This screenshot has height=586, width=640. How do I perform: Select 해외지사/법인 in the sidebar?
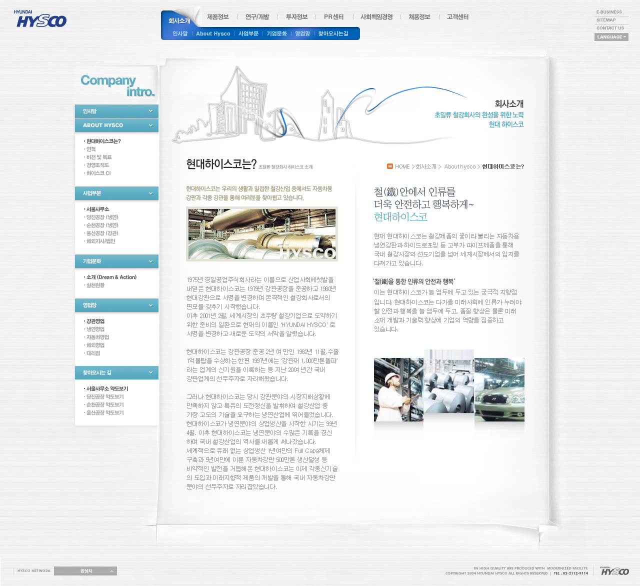[100, 241]
